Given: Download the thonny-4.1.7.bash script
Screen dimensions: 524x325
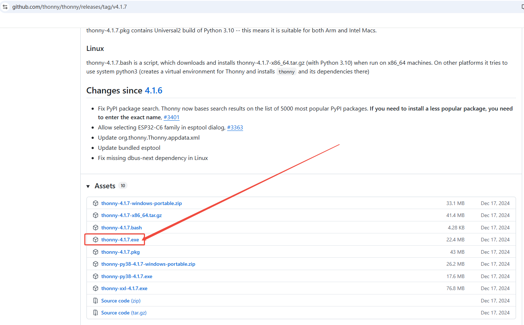Looking at the screenshot, I should [121, 228].
